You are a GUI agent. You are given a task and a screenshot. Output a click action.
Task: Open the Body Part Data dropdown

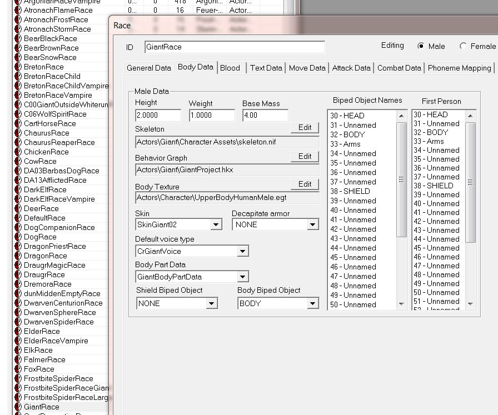tap(242, 277)
